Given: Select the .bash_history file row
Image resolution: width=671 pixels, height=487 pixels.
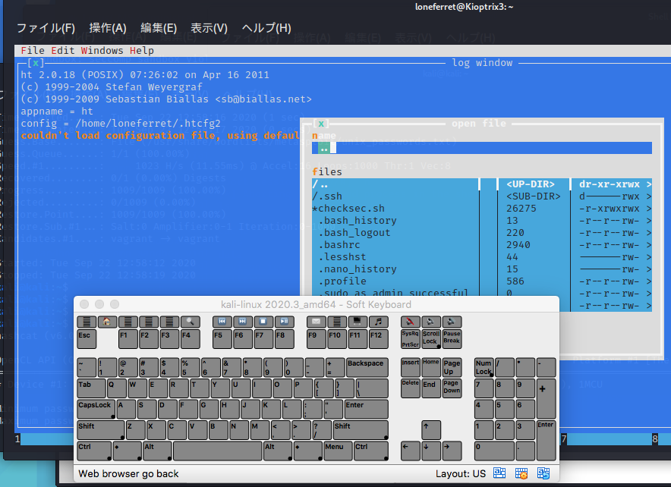Looking at the screenshot, I should coord(482,221).
